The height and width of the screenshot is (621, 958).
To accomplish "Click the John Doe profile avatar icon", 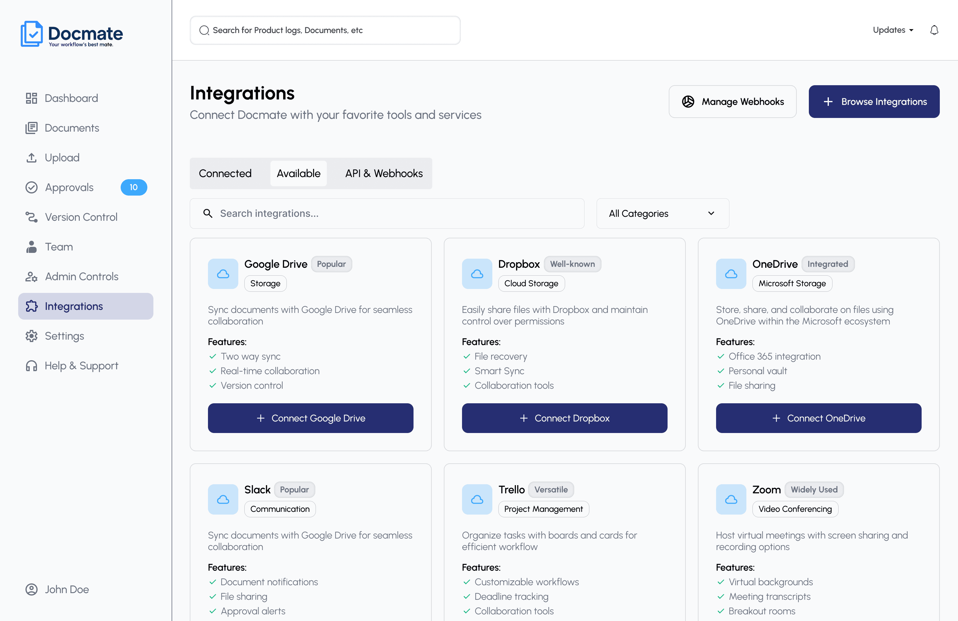I will point(32,589).
